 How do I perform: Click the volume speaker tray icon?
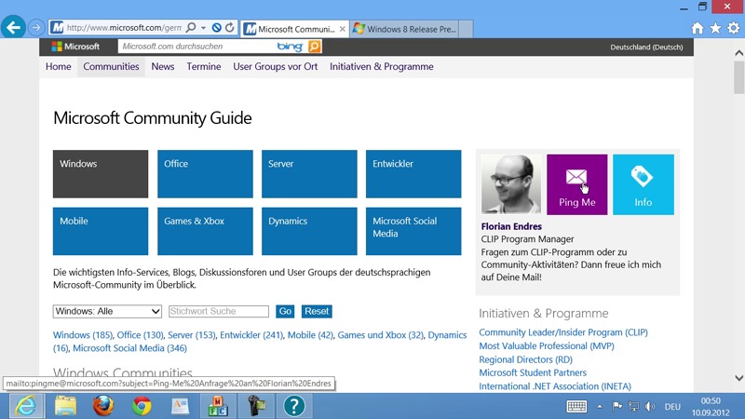[x=650, y=406]
